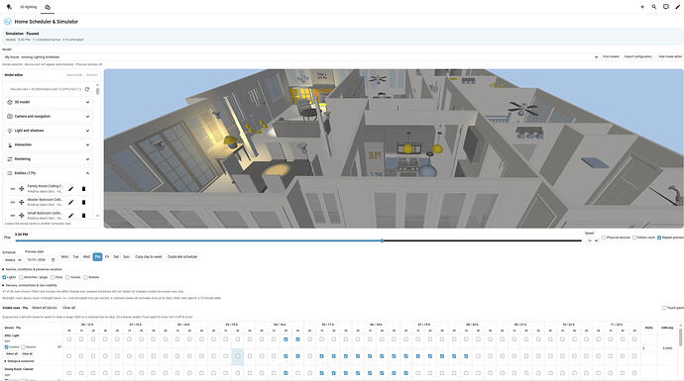Viewport: 684px width, 381px height.
Task: Click the Copy day to week button
Action: pyautogui.click(x=149, y=257)
